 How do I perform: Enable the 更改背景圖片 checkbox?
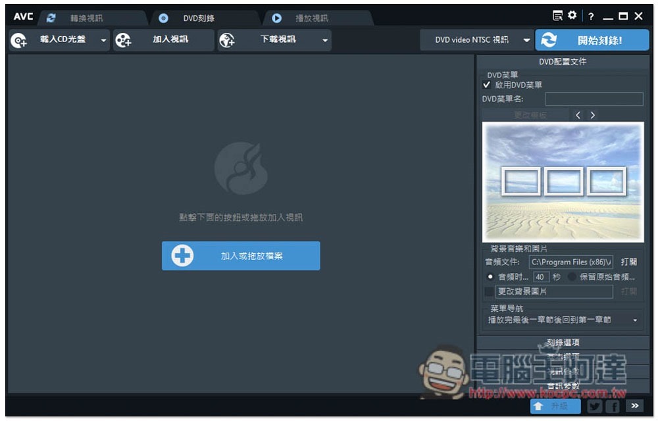(x=489, y=291)
